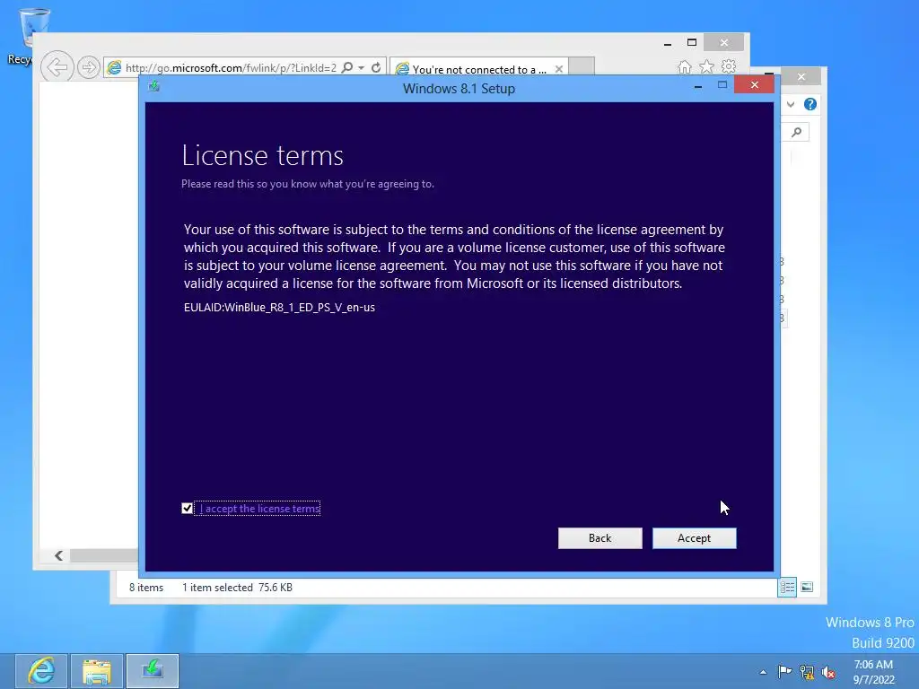
Task: Open File Explorer from the taskbar
Action: [97, 671]
